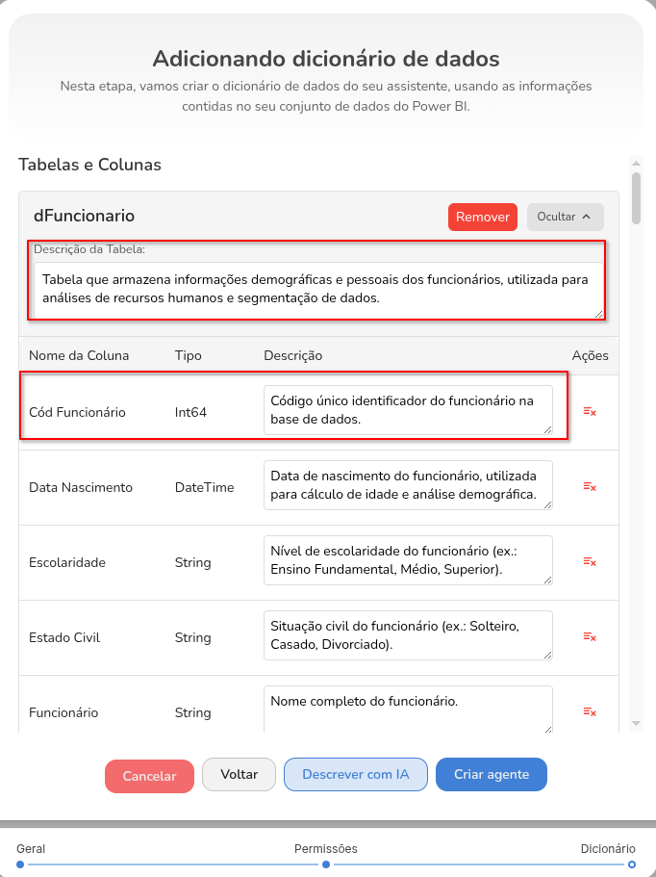Click the clear description icon for Escolaridade
The height and width of the screenshot is (877, 656).
point(589,559)
